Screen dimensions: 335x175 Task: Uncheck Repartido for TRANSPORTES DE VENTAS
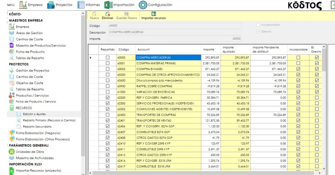(x=107, y=121)
